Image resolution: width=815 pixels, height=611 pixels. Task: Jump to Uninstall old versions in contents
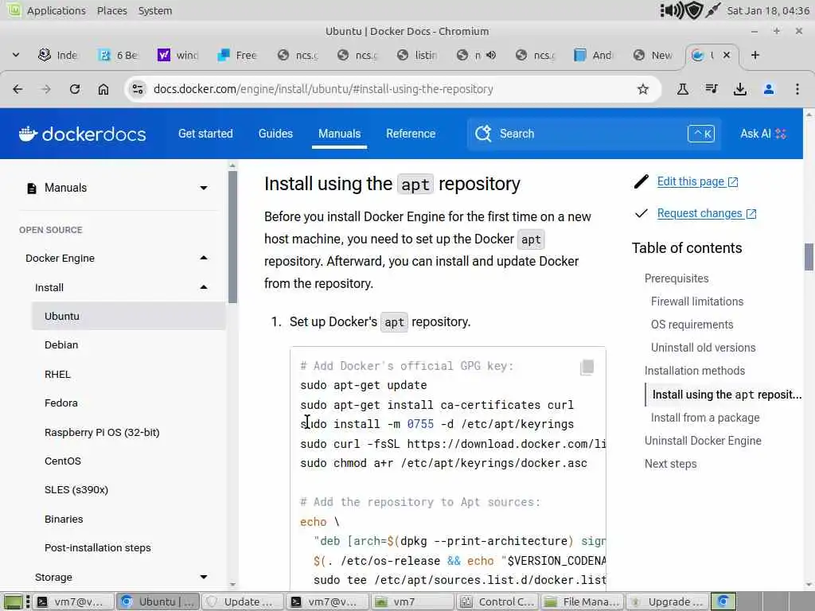pos(704,348)
